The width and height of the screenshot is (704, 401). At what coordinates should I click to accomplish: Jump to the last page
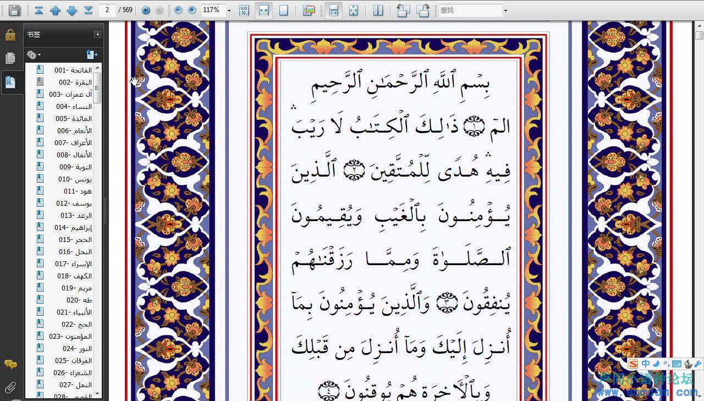pyautogui.click(x=88, y=10)
